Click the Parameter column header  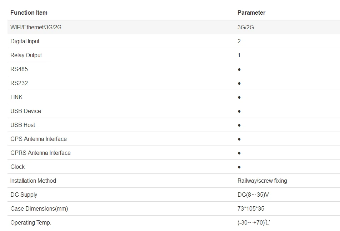point(251,13)
